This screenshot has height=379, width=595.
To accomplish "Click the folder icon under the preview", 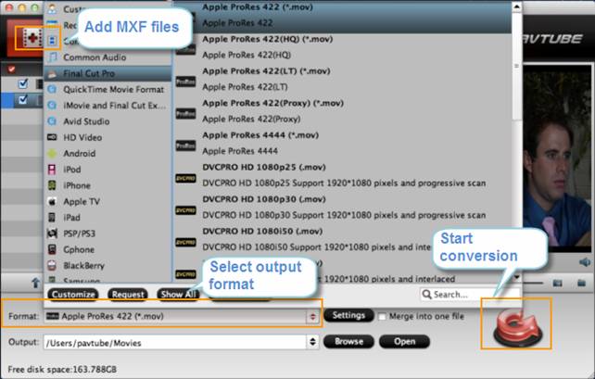I will [x=582, y=283].
